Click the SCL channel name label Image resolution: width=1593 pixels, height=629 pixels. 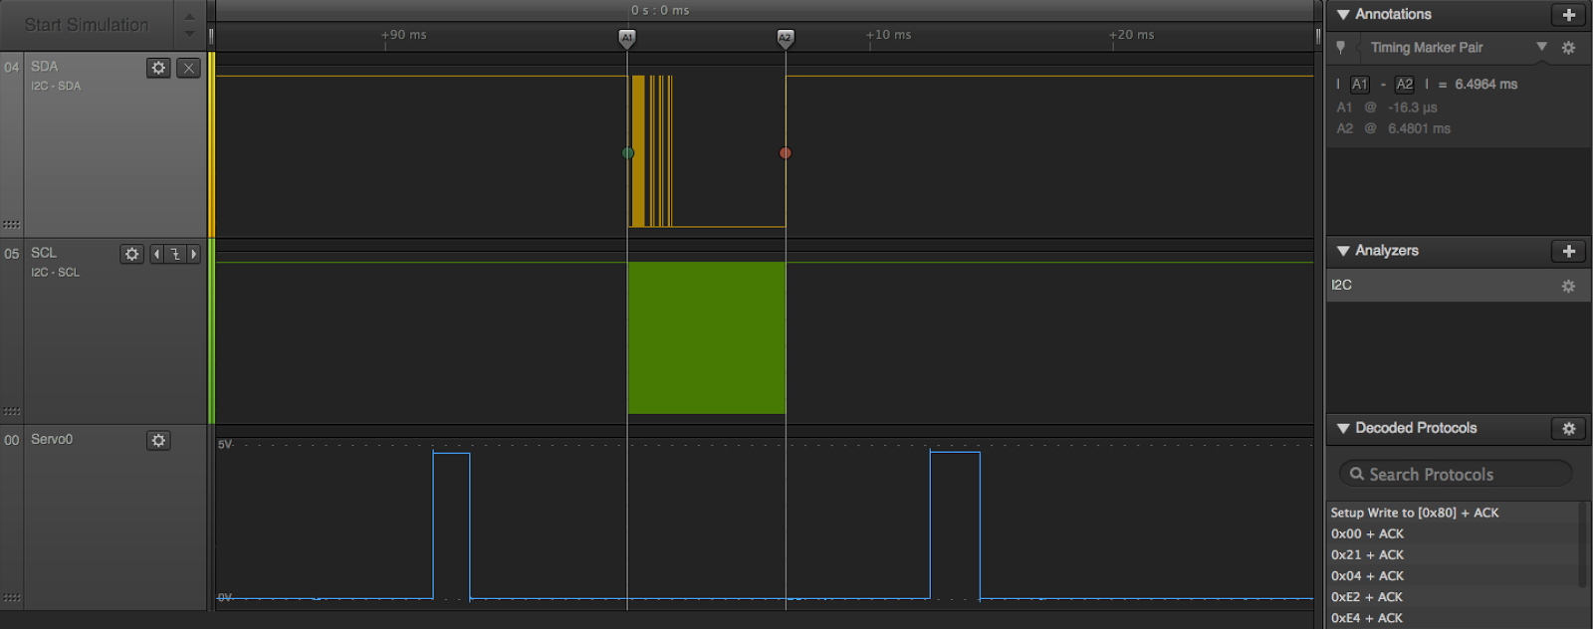44,253
